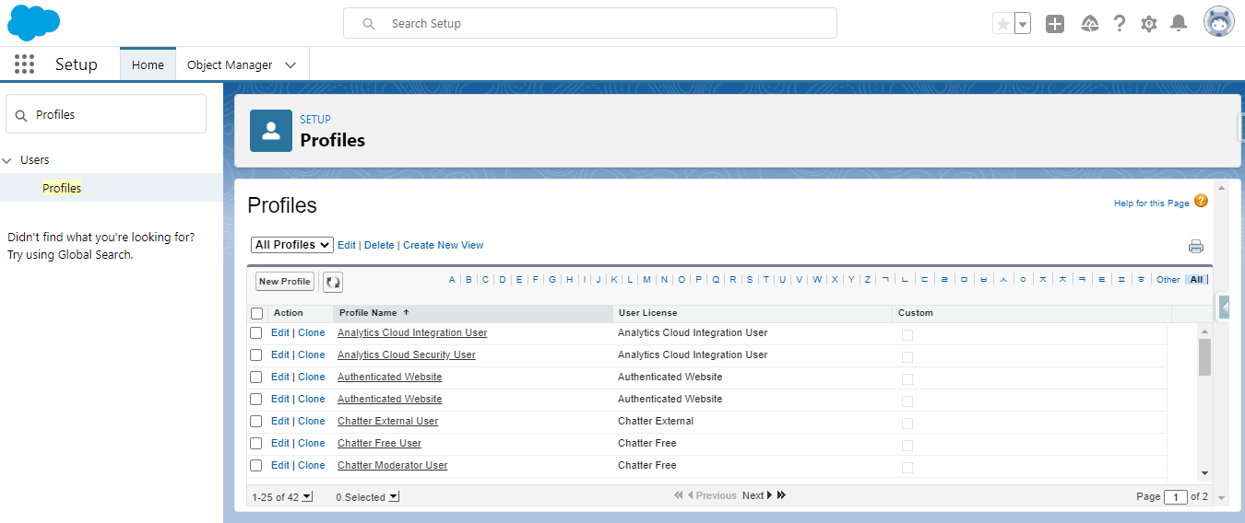Image resolution: width=1245 pixels, height=523 pixels.
Task: Check the Analytics Cloud Integration User row checkbox
Action: [x=256, y=333]
